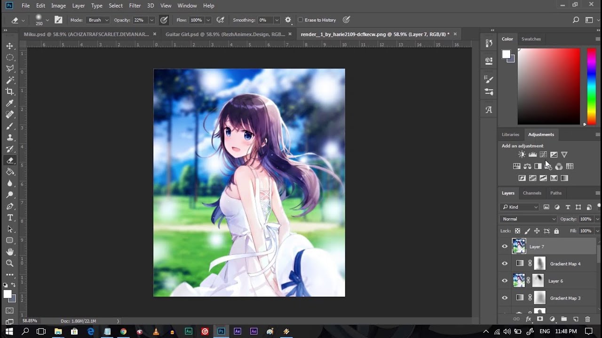
Task: Open the Layer menu
Action: point(79,6)
